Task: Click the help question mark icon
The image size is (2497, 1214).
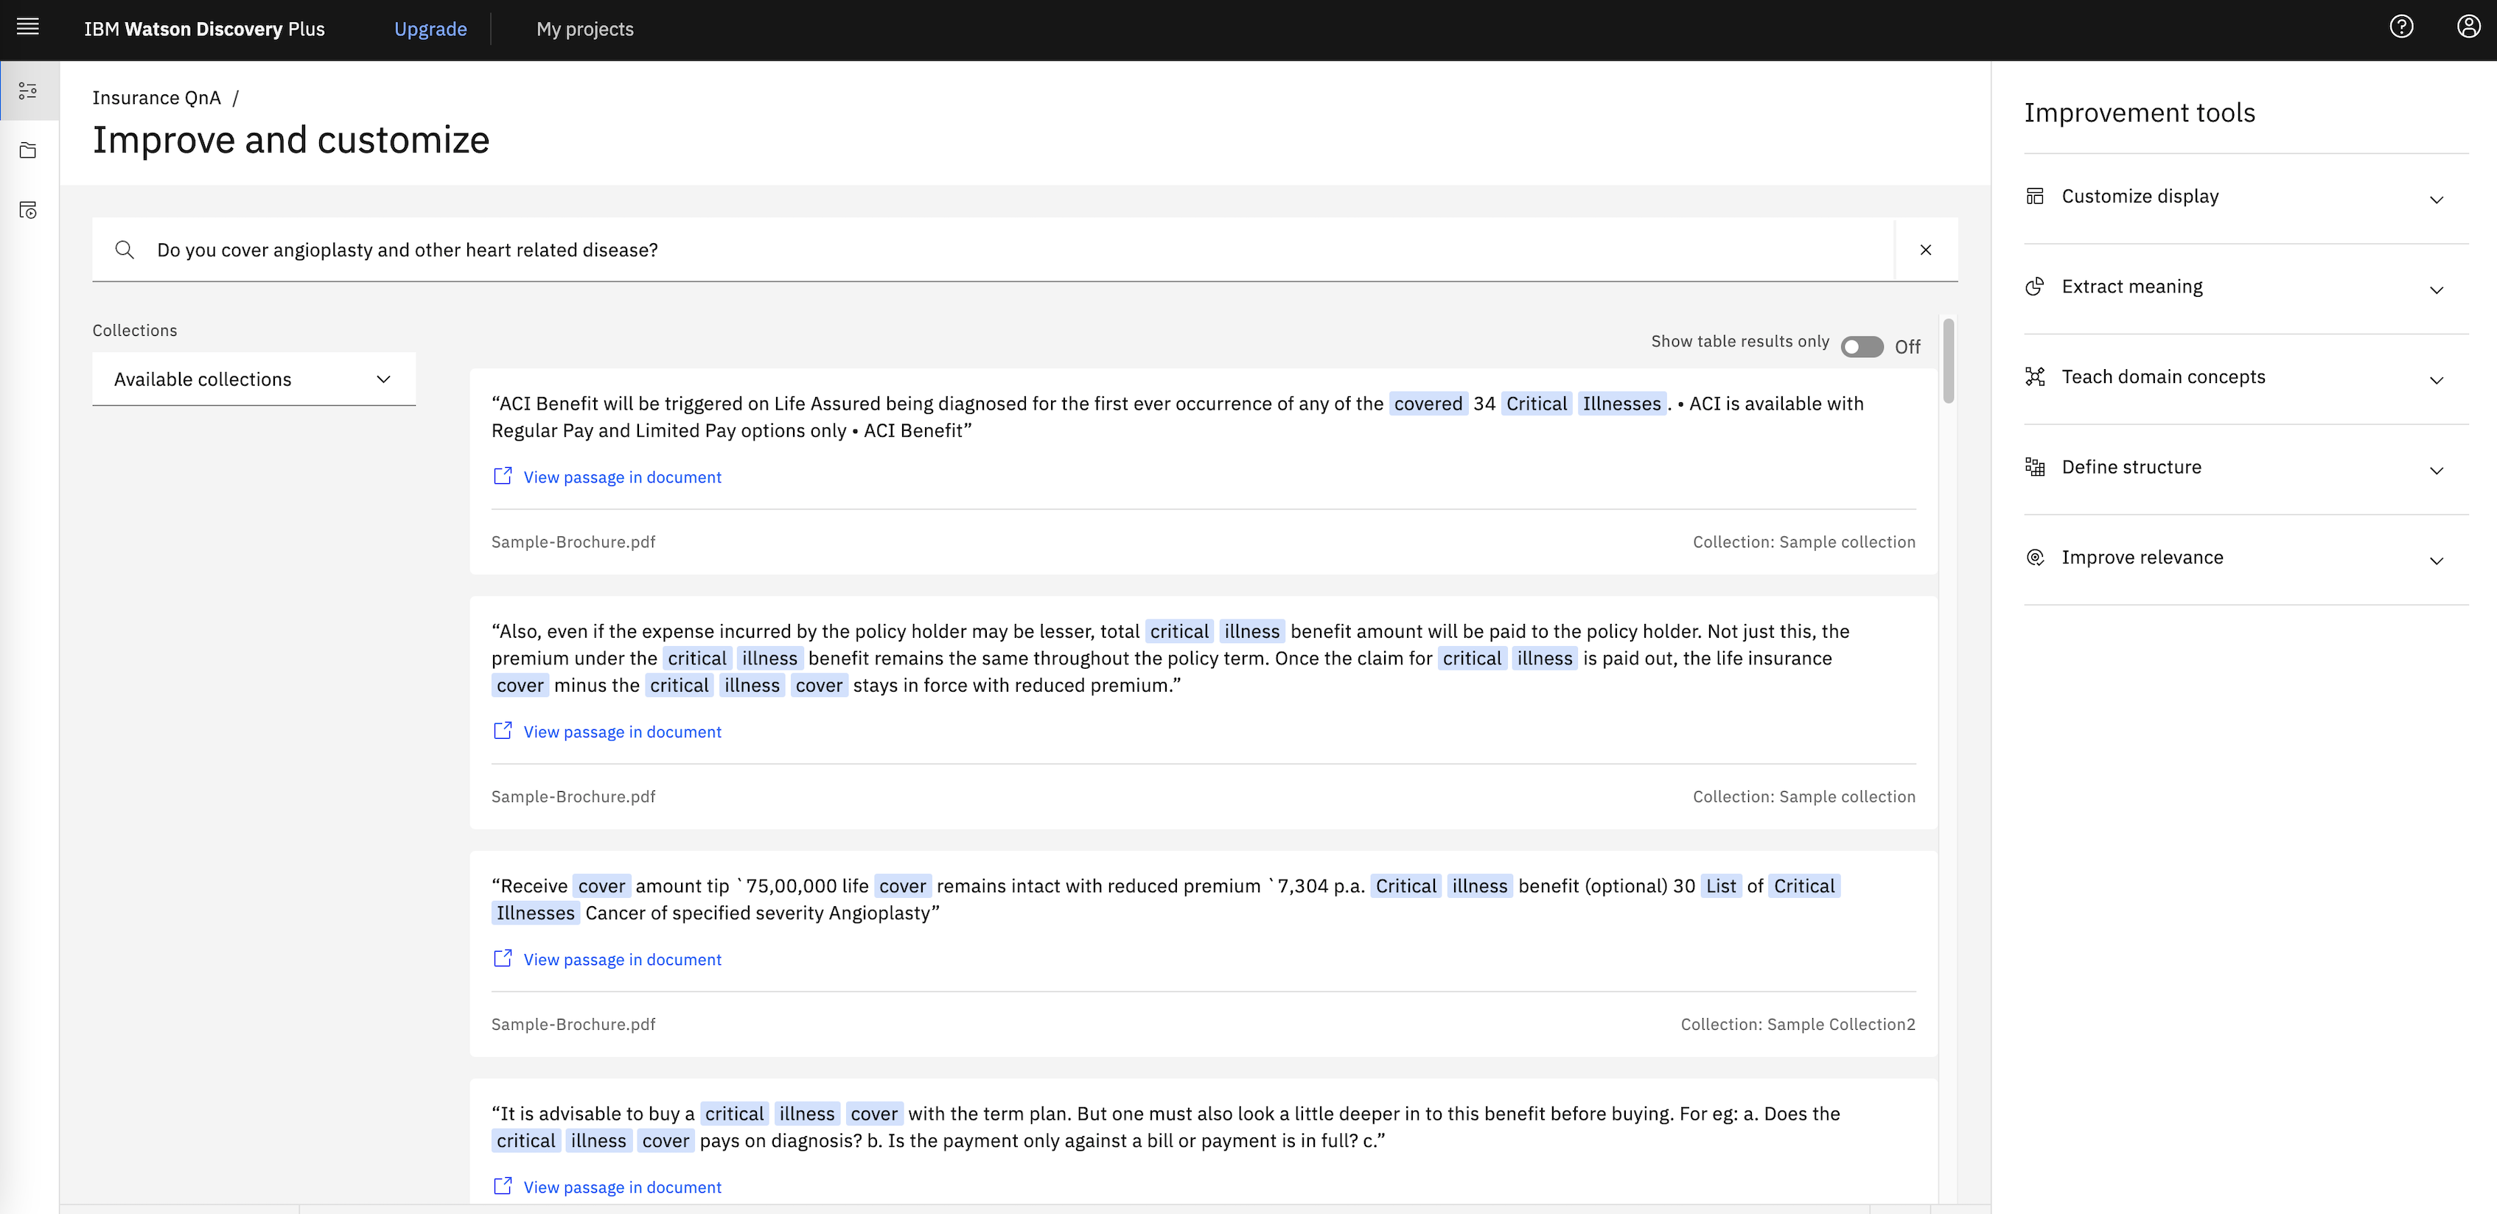Action: [2401, 27]
